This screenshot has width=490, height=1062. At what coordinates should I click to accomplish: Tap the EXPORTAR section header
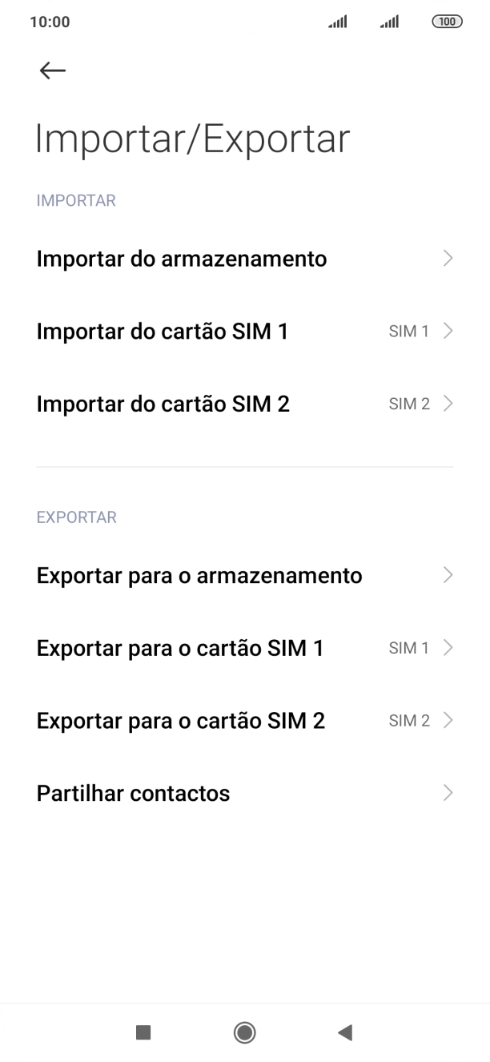click(76, 517)
